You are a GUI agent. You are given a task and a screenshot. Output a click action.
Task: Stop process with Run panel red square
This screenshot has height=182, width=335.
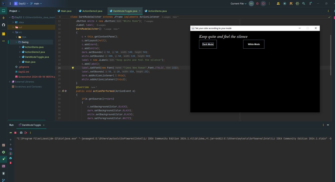[15, 133]
